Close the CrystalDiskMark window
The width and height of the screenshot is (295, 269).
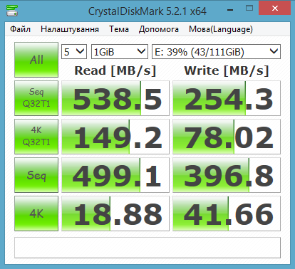coord(275,9)
